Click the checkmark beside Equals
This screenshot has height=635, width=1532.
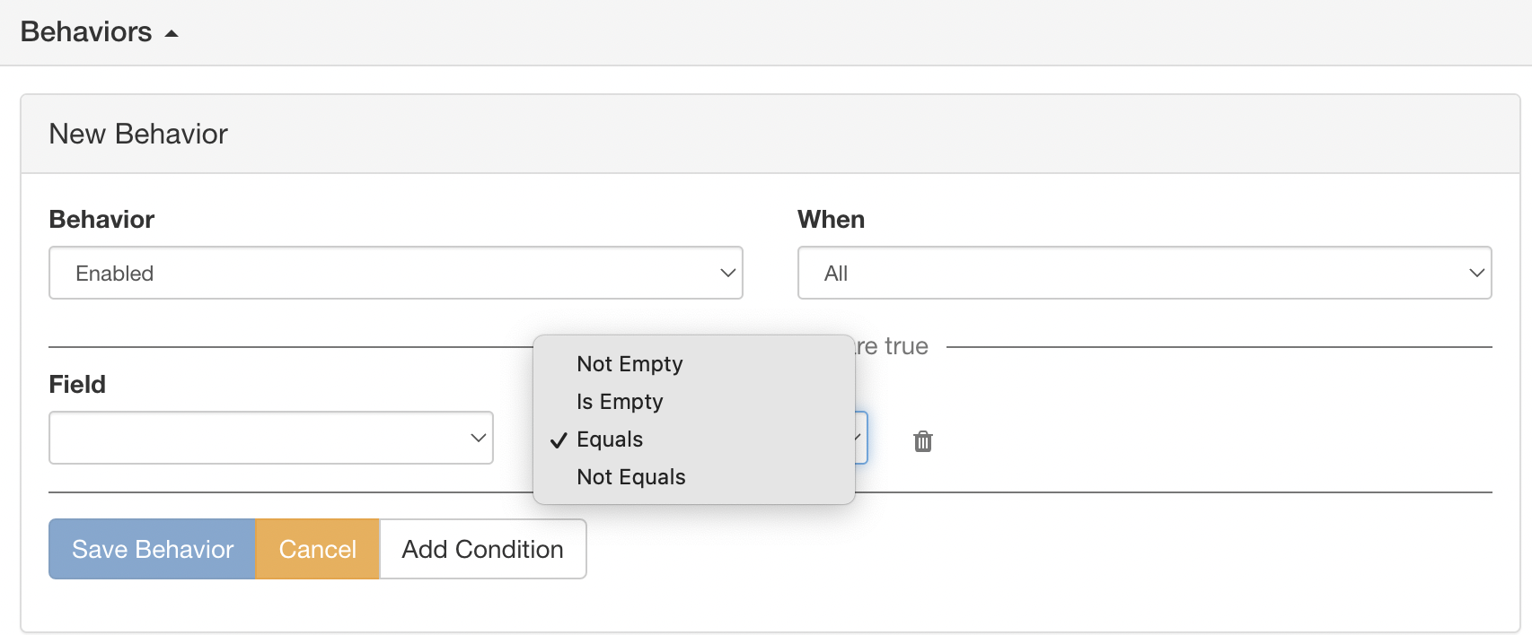click(x=559, y=439)
